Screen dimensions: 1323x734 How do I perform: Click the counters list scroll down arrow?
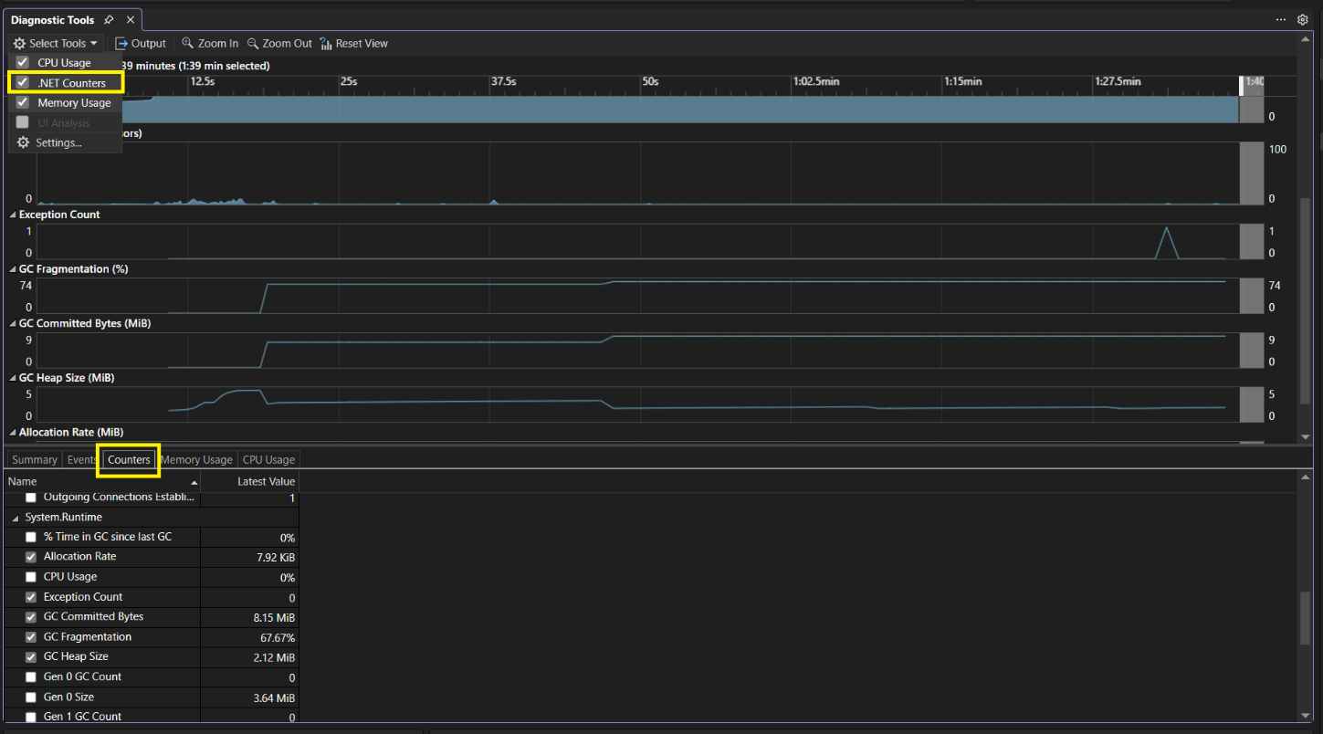(1305, 716)
